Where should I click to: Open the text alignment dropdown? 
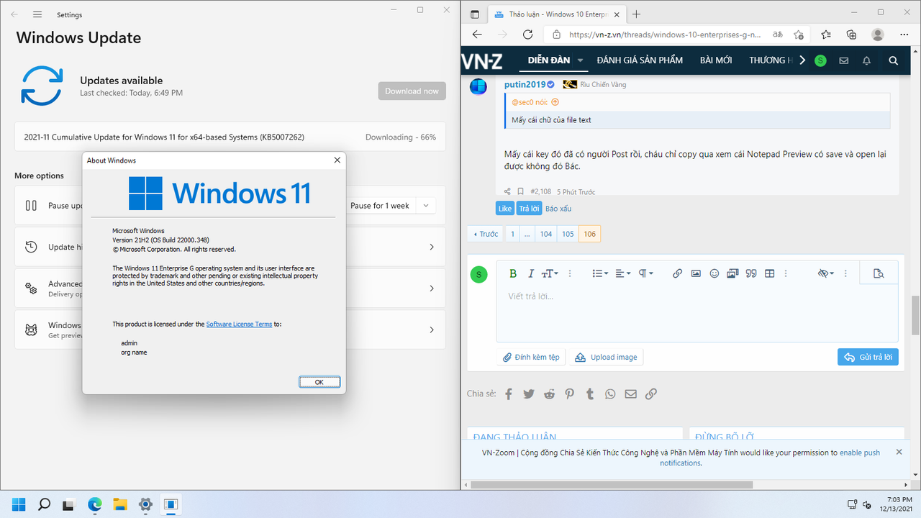[x=623, y=273]
